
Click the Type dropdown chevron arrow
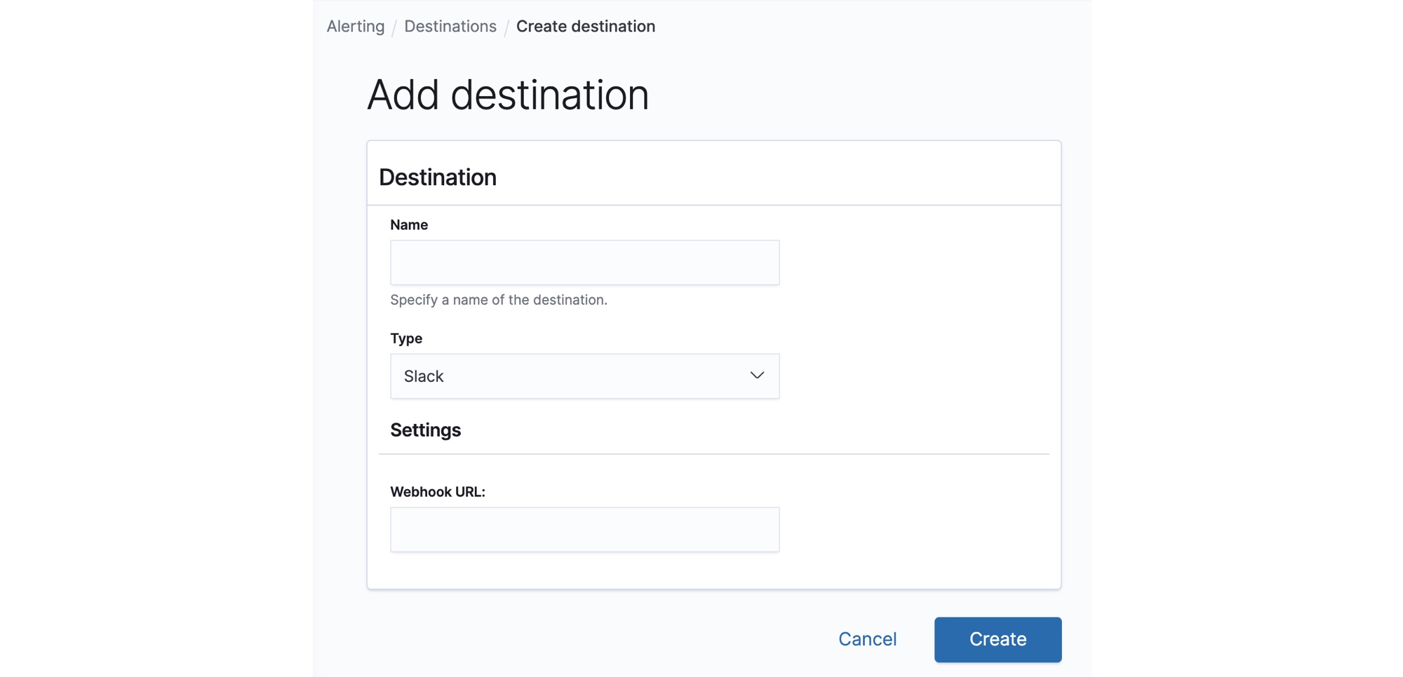(756, 376)
